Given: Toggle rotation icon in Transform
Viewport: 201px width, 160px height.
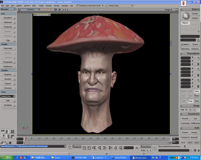Looking at the screenshot, I should [198, 69].
